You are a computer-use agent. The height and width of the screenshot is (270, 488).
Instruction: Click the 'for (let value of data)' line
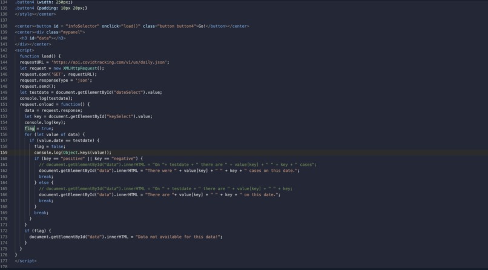pyautogui.click(x=54, y=134)
